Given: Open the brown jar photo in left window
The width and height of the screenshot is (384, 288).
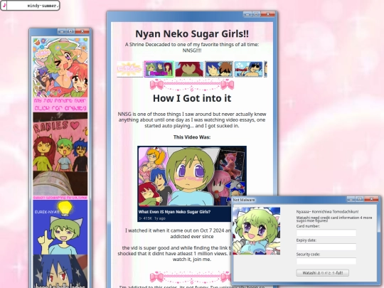Looking at the screenshot, I should click(x=60, y=183).
